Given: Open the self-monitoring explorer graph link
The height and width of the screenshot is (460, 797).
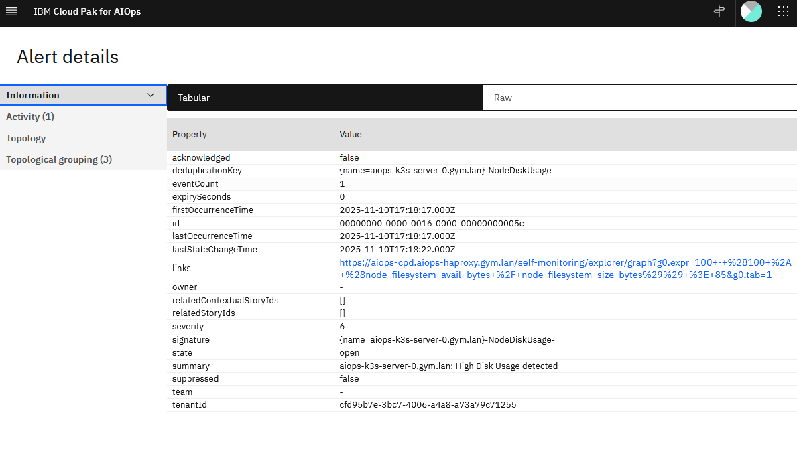Looking at the screenshot, I should pyautogui.click(x=565, y=269).
